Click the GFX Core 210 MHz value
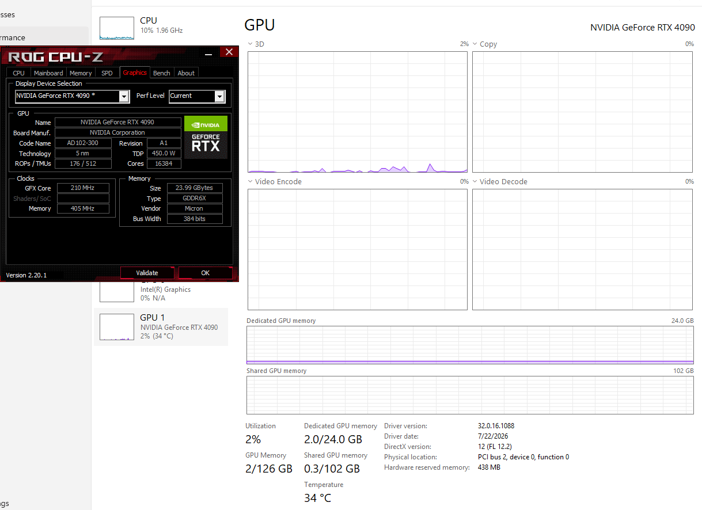This screenshot has height=510, width=702. point(83,188)
